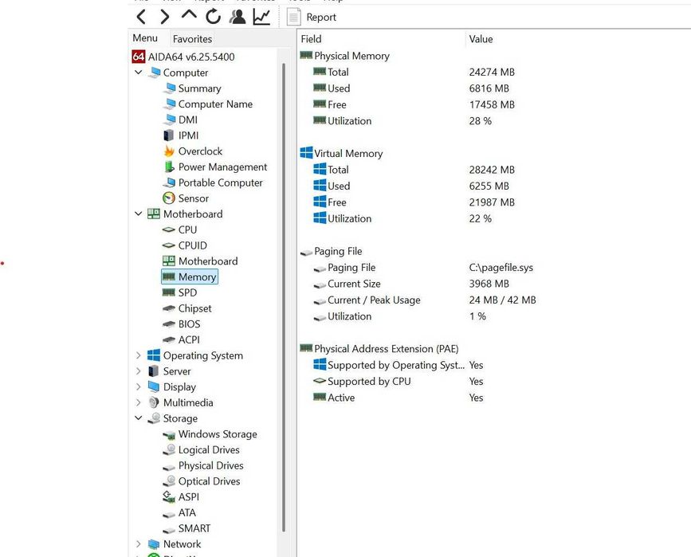Image resolution: width=691 pixels, height=557 pixels.
Task: Expand the Display tree node
Action: point(139,386)
